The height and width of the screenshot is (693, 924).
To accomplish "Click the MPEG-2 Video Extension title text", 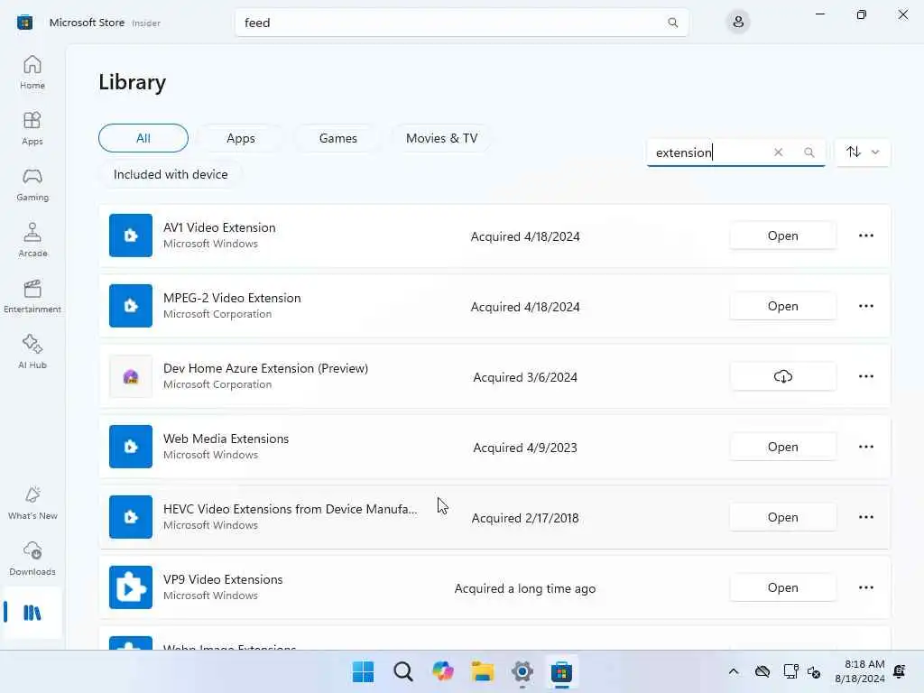I will (232, 298).
